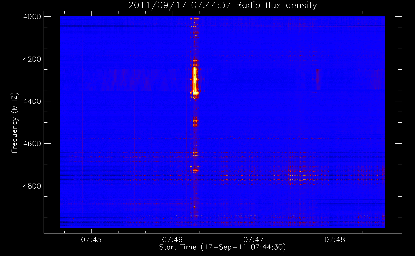Click the 4200 frequency tick label
Image resolution: width=415 pixels, height=256 pixels.
(x=32, y=59)
